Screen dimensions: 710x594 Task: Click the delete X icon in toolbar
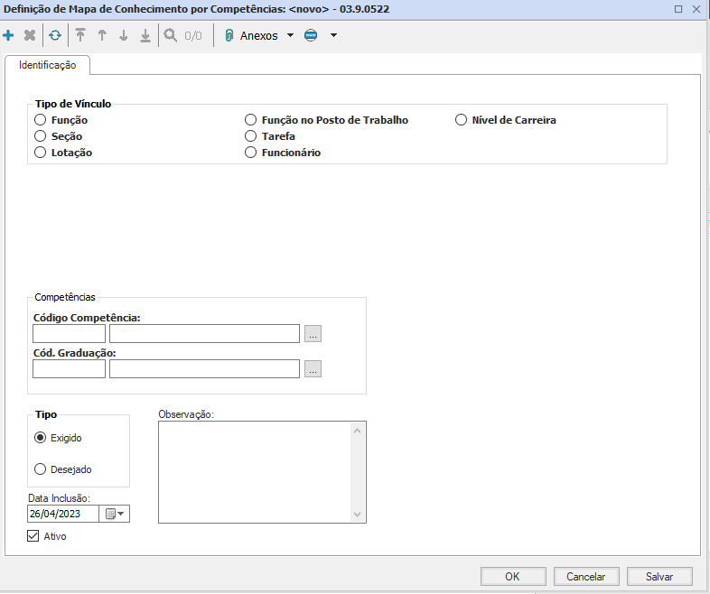[x=30, y=36]
